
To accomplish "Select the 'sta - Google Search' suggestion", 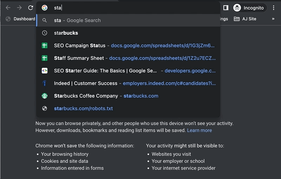I will point(128,20).
